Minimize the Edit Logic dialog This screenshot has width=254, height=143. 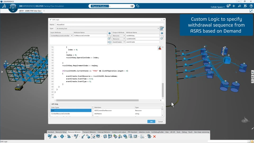coord(161,20)
